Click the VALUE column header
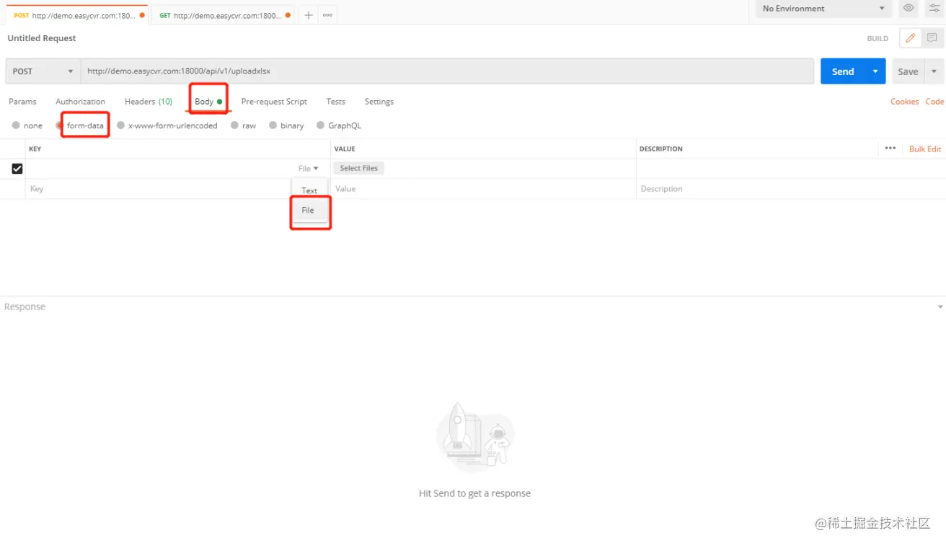This screenshot has height=546, width=946. (345, 149)
